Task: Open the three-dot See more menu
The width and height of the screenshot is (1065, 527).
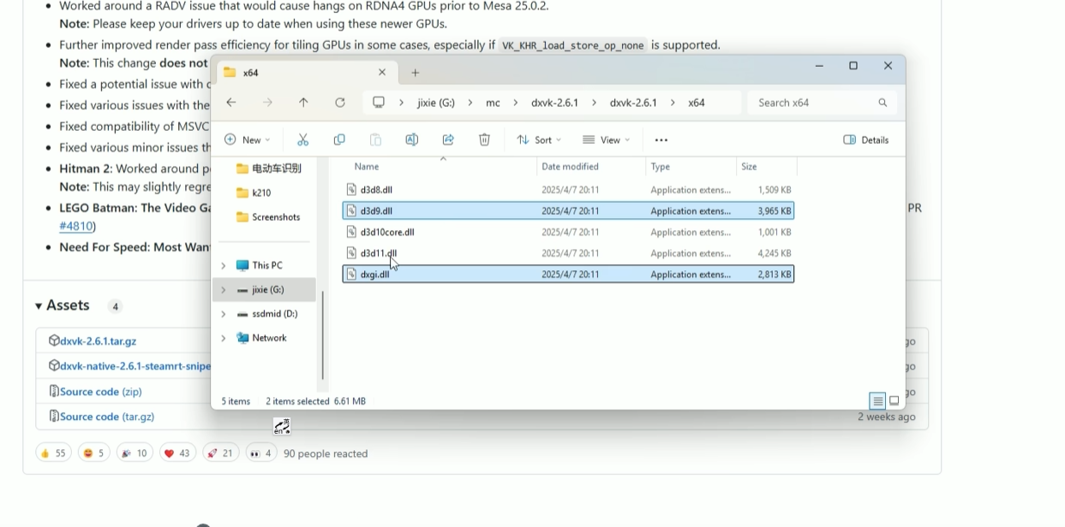Action: pos(661,139)
